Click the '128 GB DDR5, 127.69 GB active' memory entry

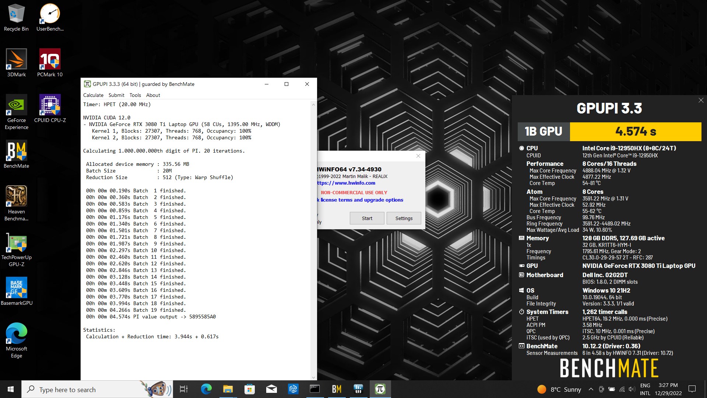click(x=623, y=238)
